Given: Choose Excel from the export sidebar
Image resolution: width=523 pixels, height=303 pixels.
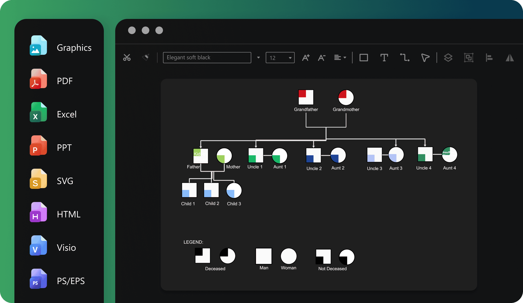Looking at the screenshot, I should coord(67,114).
